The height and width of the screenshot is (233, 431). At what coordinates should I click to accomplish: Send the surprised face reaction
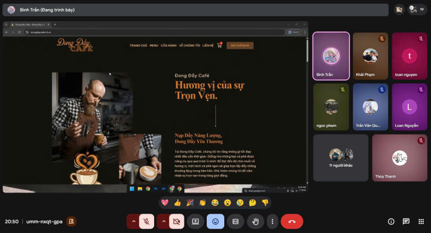(x=228, y=203)
